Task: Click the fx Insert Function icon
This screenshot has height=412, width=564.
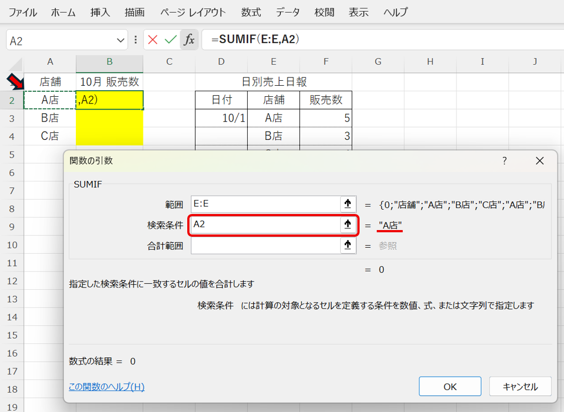Action: pos(189,40)
